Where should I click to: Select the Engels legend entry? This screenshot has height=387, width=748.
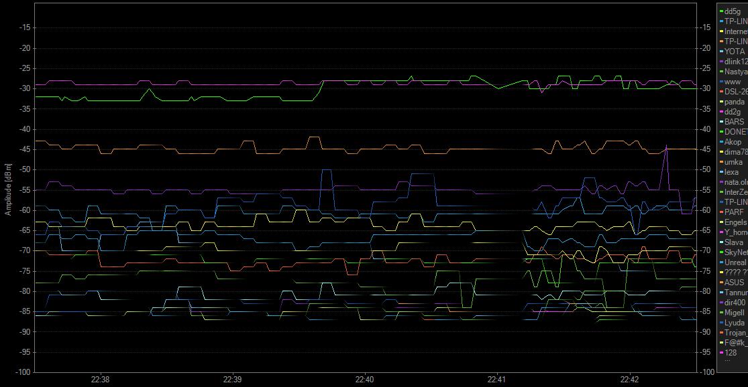[x=734, y=222]
